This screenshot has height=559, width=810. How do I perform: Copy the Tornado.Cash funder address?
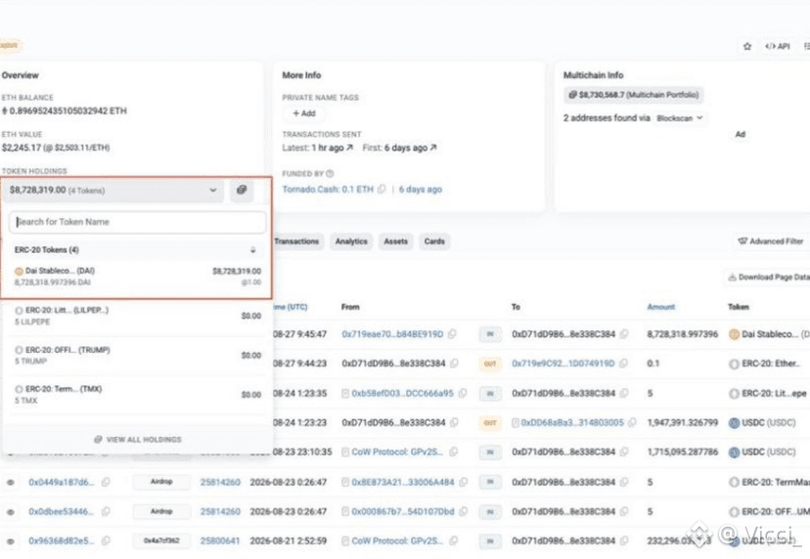coord(382,190)
